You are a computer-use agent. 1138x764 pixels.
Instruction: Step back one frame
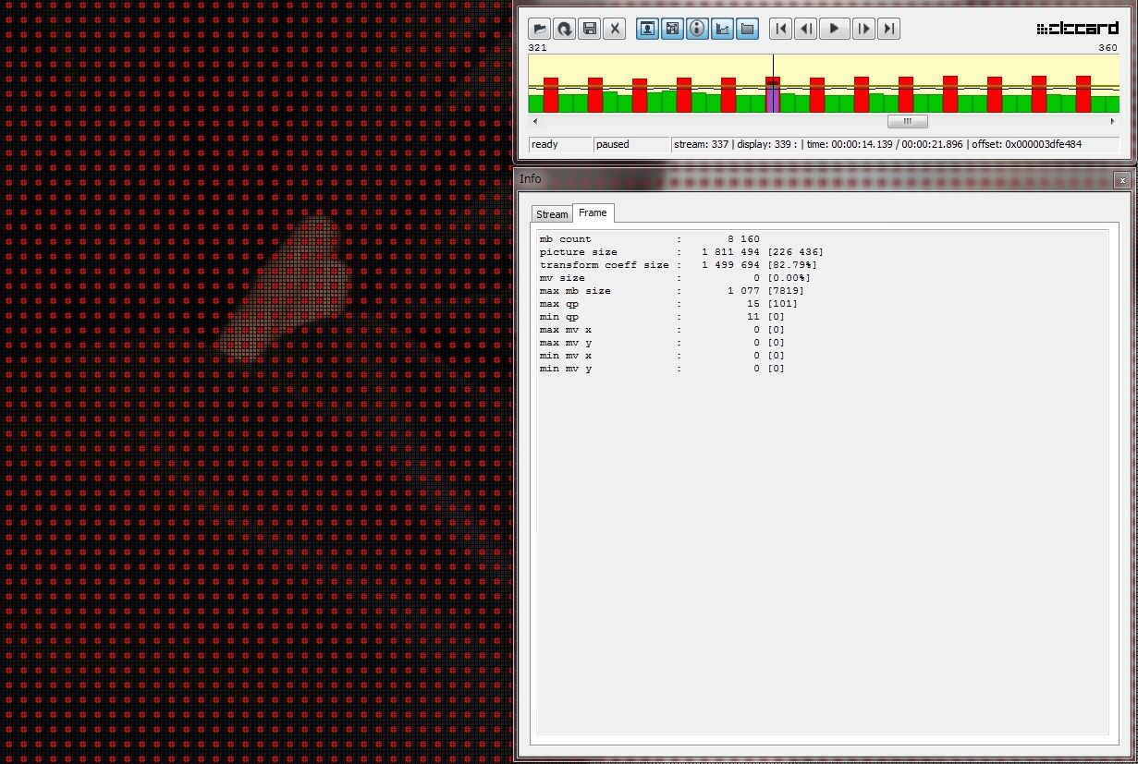(806, 29)
